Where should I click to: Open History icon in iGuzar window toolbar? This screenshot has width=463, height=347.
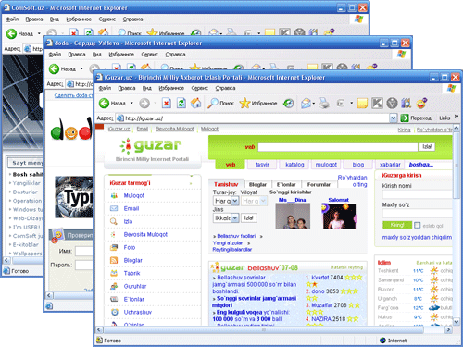click(x=289, y=103)
